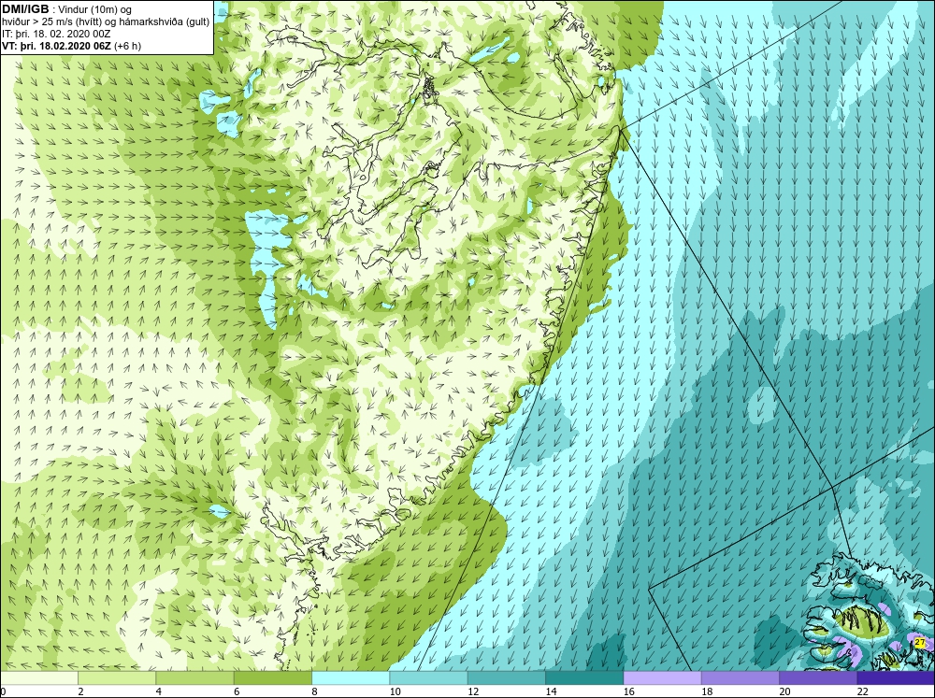The height and width of the screenshot is (698, 935).
Task: Click the '18' label on the color scale
Action: (x=707, y=691)
